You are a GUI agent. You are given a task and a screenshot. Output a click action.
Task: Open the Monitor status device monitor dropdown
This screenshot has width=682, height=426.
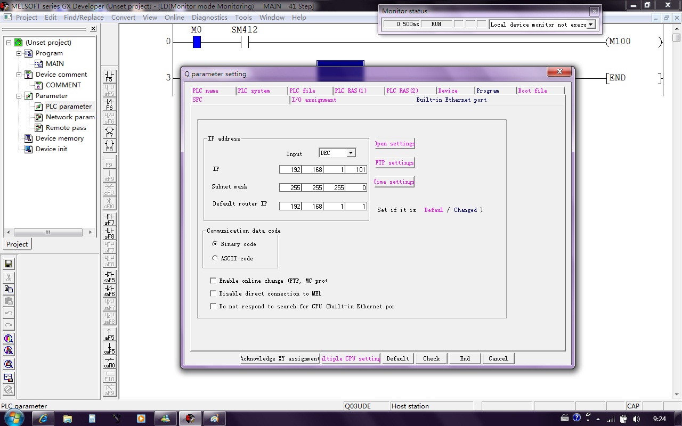(590, 24)
